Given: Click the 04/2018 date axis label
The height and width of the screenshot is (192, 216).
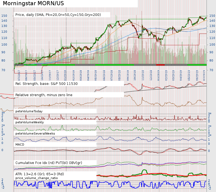Looking at the screenshot, I should click(x=88, y=75).
